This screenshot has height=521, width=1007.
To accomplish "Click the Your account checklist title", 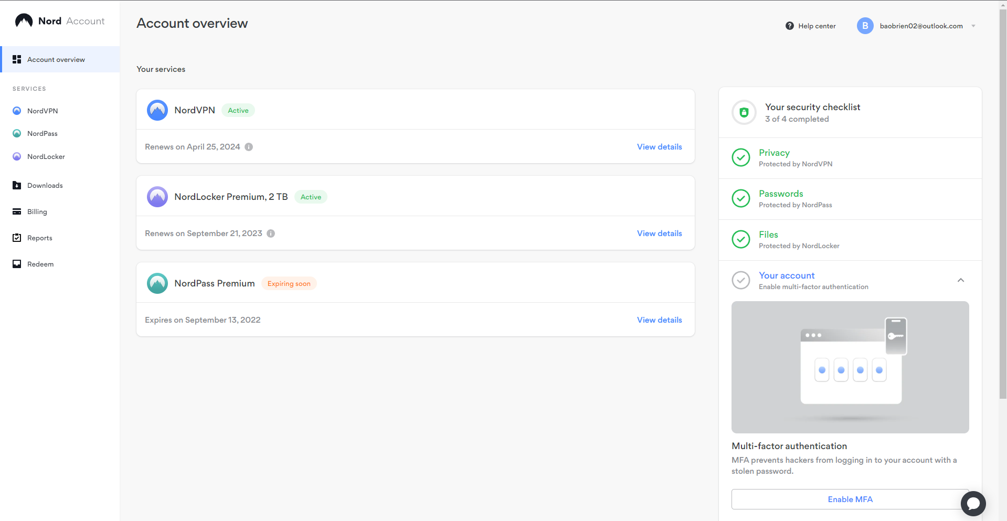I will pos(787,275).
